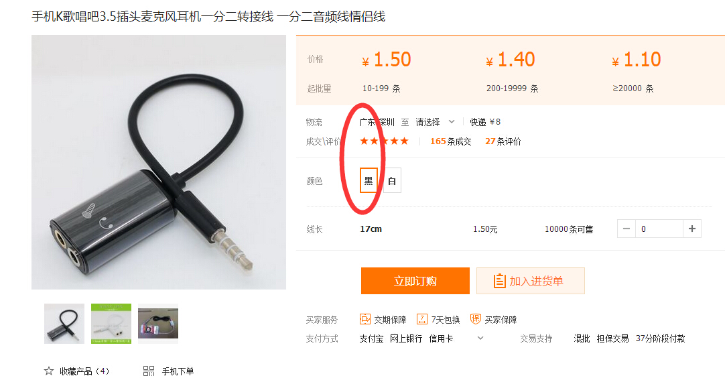Click the quantity input field showing 0
Screen dimensions: 727x378
coord(659,229)
